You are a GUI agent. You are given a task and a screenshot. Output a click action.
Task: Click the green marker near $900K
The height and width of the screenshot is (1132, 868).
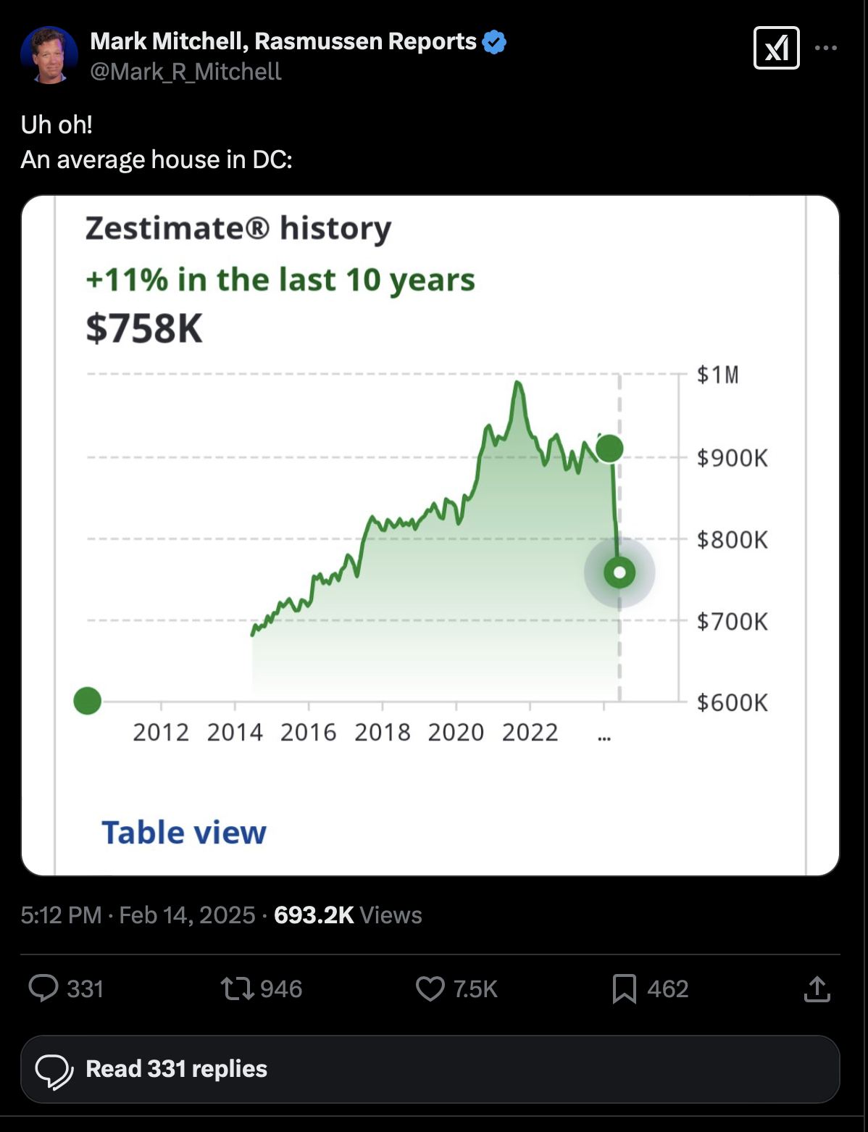click(610, 449)
